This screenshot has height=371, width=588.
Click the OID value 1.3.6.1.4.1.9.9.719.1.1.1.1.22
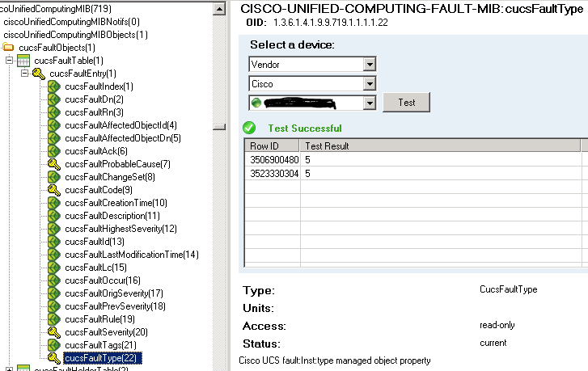(330, 23)
